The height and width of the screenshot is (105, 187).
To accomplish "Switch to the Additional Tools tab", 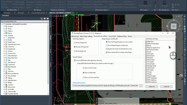I will (x=122, y=36).
